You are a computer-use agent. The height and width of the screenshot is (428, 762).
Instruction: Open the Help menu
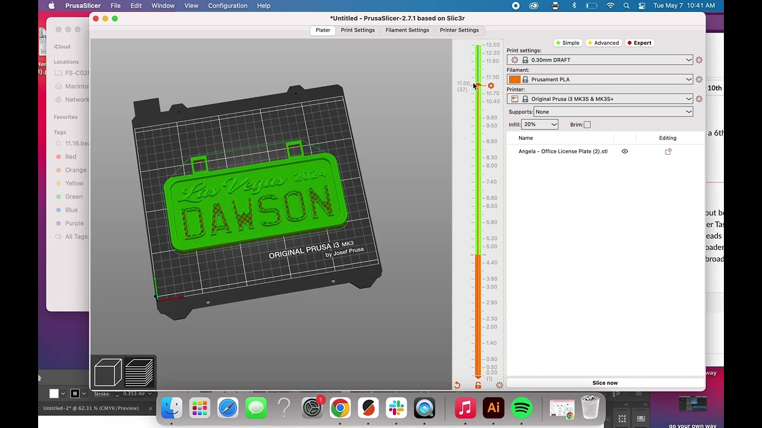pyautogui.click(x=264, y=5)
